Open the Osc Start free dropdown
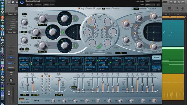 click(x=135, y=8)
